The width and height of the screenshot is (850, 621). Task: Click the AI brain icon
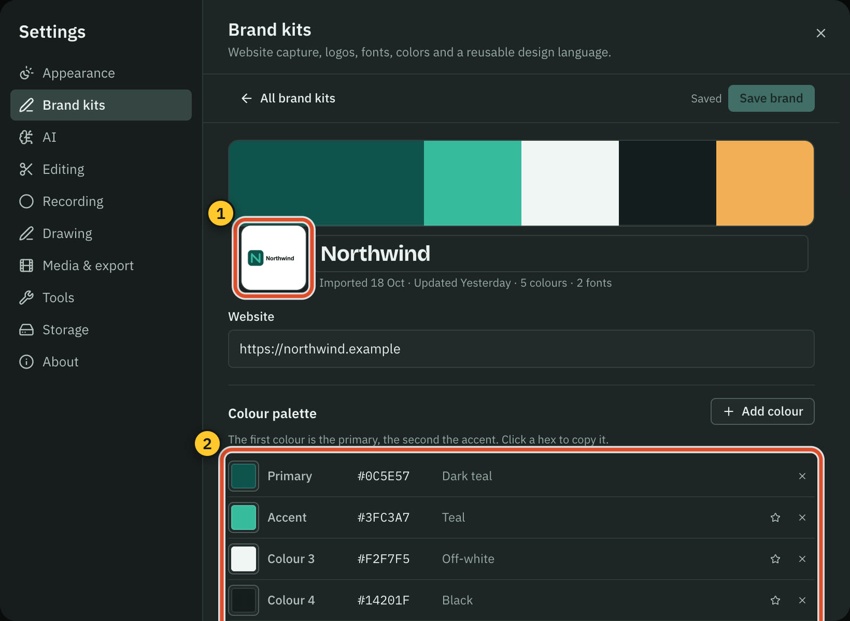(x=27, y=137)
